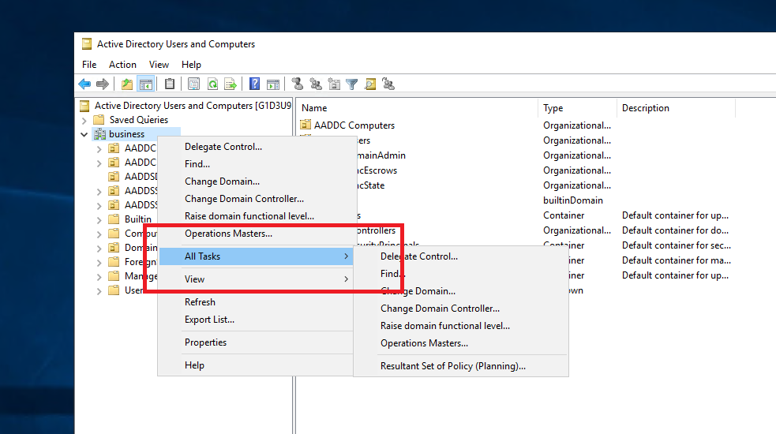Click the magnifier Find Objects toolbar icon
The width and height of the screenshot is (776, 434).
tap(370, 84)
